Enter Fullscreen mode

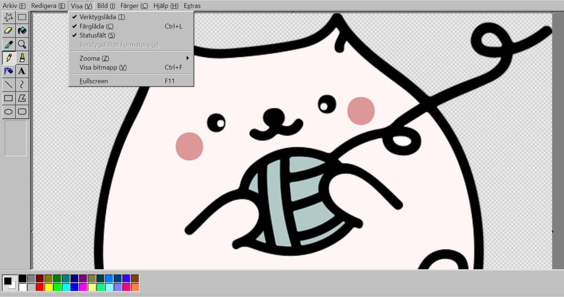pos(94,80)
